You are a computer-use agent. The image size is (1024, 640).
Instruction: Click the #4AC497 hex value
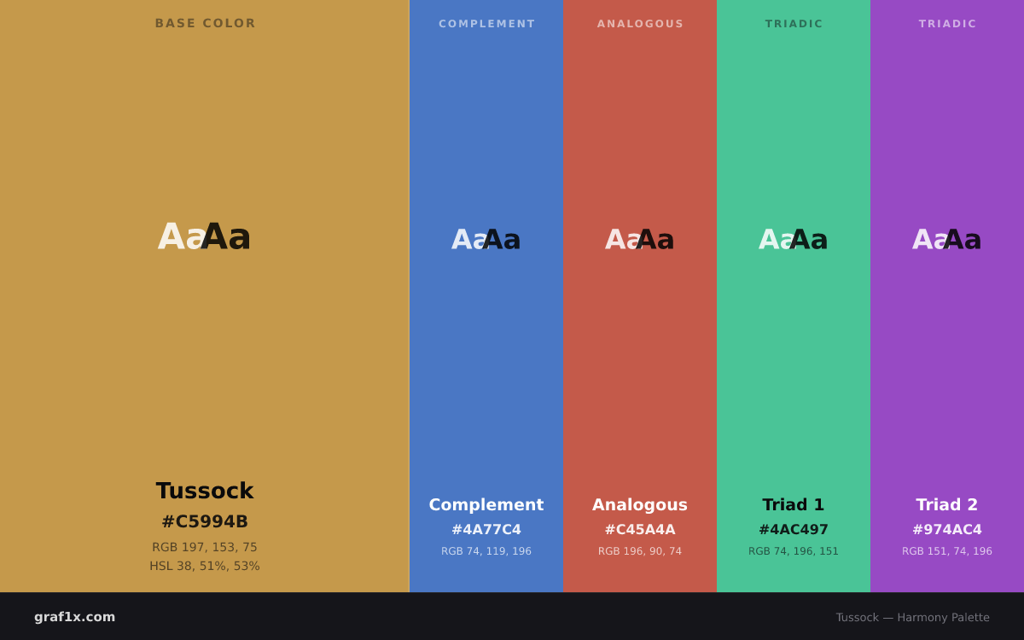794,530
